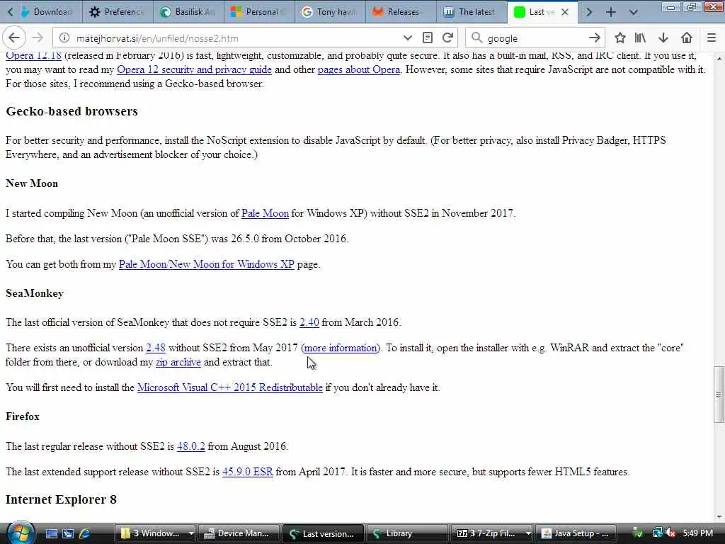Screen dimensions: 725x544
Task: Switch to the Tony Google search tab
Action: pos(331,12)
